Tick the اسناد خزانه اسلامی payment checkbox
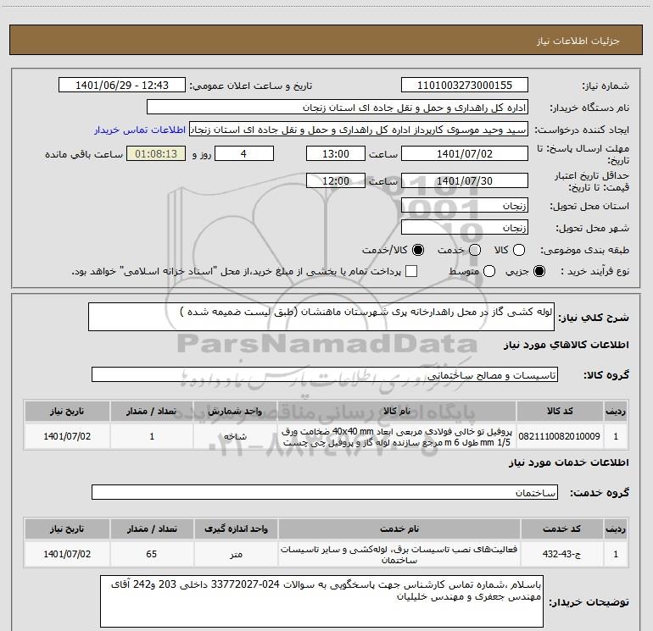653x631 pixels. tap(411, 272)
